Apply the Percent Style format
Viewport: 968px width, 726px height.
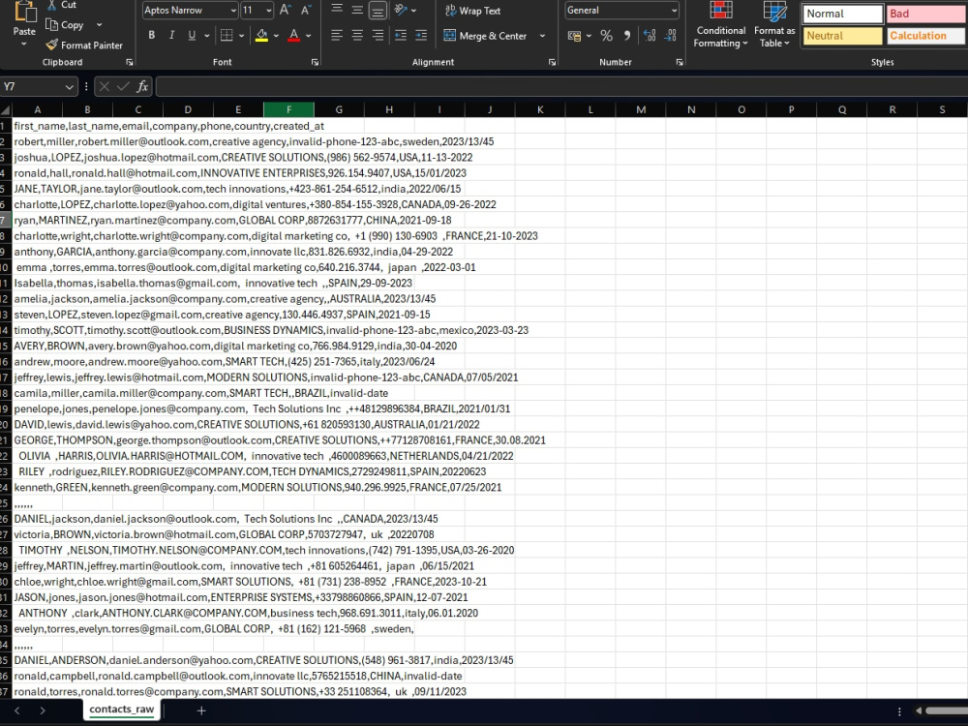(x=606, y=36)
